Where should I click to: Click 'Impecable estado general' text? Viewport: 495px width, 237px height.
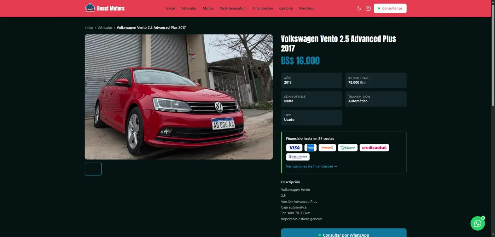(x=302, y=219)
